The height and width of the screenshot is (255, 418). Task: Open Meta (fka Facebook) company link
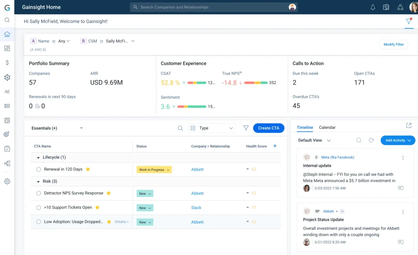(338, 157)
